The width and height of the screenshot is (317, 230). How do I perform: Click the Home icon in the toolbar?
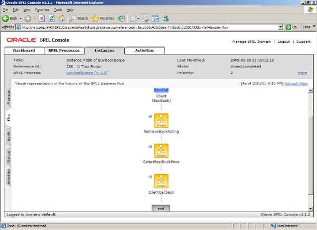click(62, 18)
